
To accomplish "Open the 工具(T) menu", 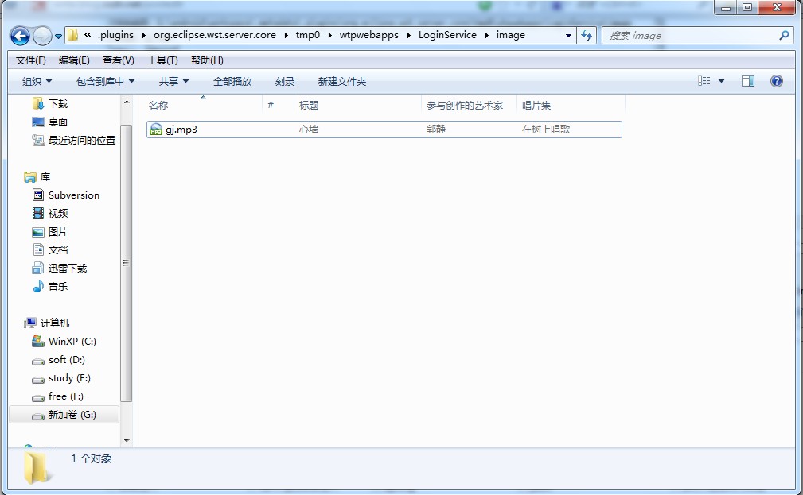I will [162, 60].
